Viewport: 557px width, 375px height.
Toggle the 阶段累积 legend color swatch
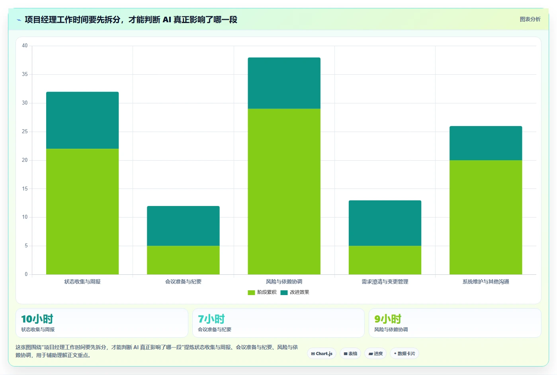251,292
